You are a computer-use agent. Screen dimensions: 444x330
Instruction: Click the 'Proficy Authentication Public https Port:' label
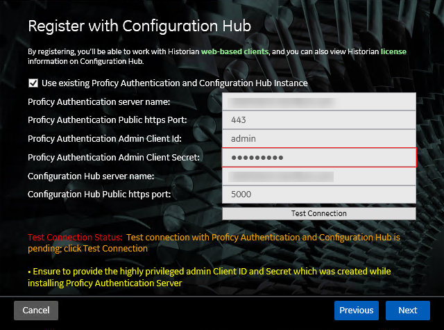point(108,120)
